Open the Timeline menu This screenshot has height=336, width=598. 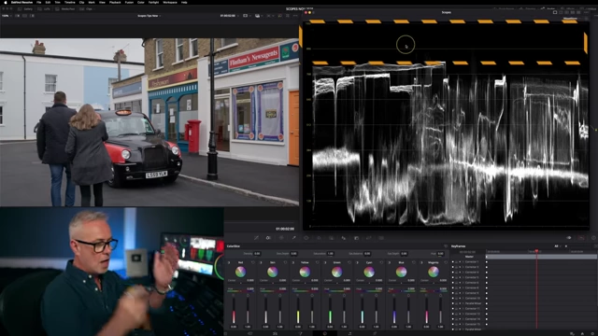click(69, 2)
